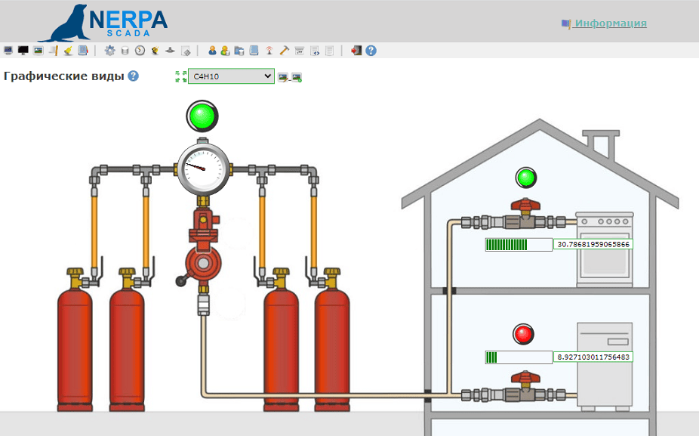Click the black screen monitor toolbar icon
This screenshot has width=699, height=436.
coord(23,51)
